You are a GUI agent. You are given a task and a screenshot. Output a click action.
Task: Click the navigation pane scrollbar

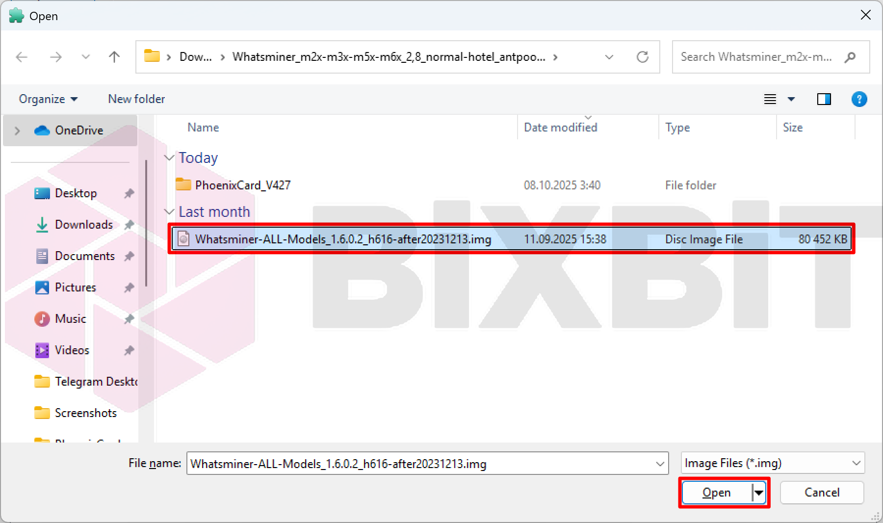tap(146, 224)
